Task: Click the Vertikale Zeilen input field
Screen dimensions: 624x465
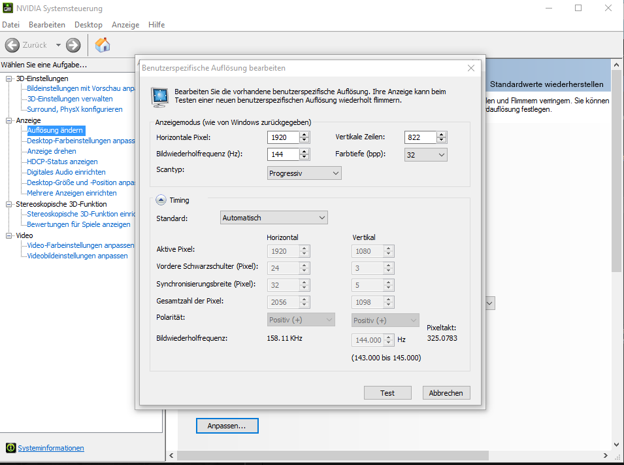Action: [420, 137]
